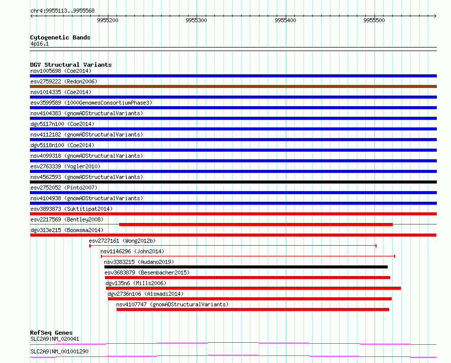The width and height of the screenshot is (451, 363).
Task: Click the red bar below nsv4107747 (gnomADStructuralVariants)
Action: click(253, 309)
